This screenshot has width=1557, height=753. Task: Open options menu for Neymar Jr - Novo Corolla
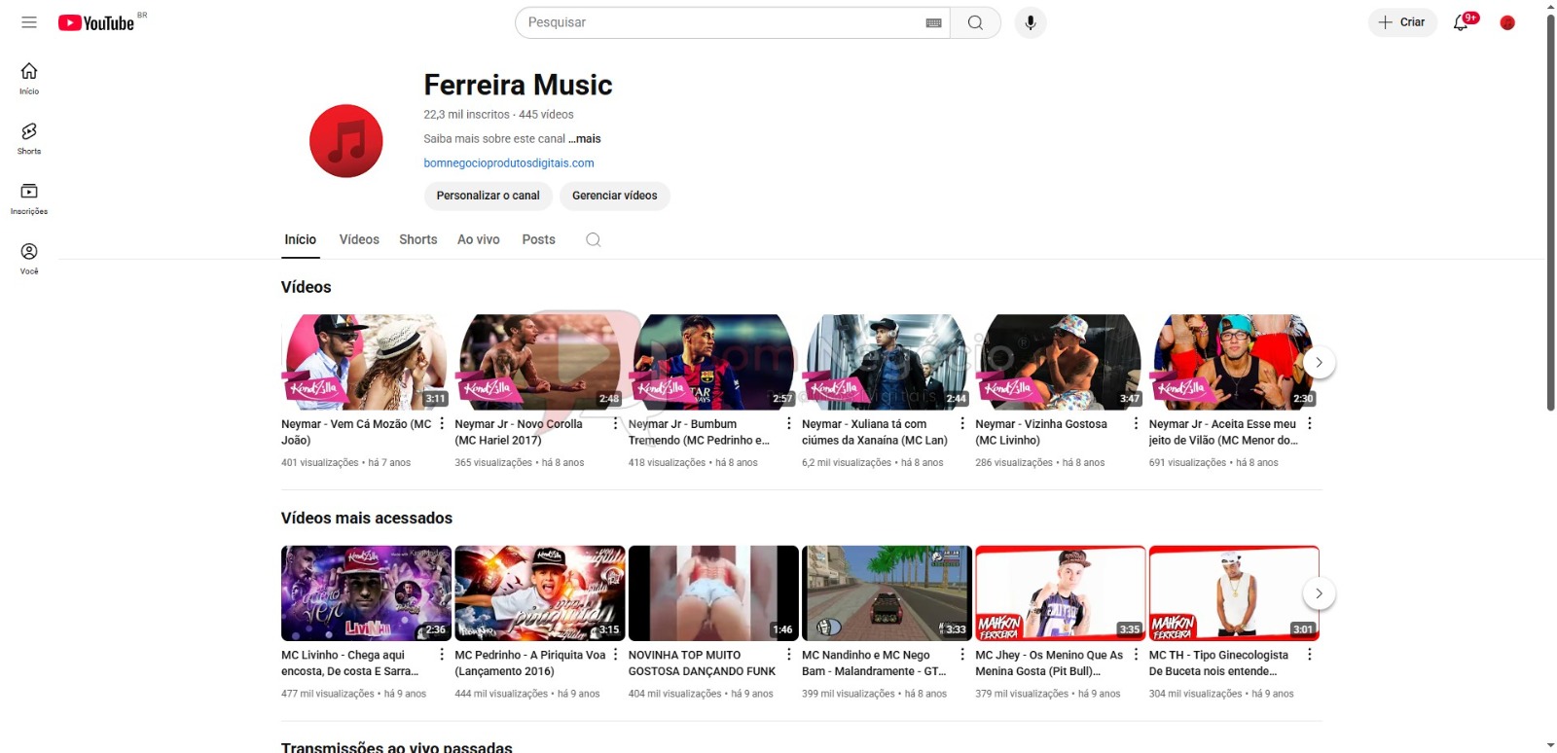[615, 423]
